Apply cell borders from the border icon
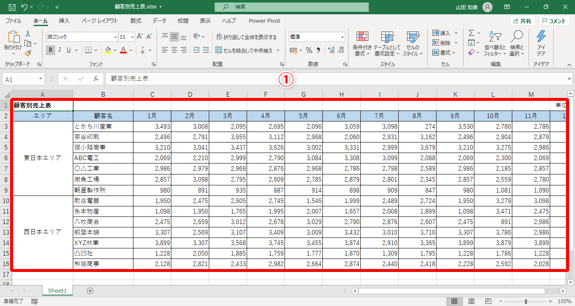575x306 pixels. click(88, 50)
